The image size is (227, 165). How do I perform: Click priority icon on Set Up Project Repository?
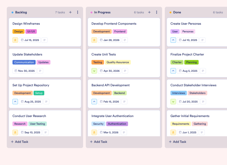(x=15, y=102)
